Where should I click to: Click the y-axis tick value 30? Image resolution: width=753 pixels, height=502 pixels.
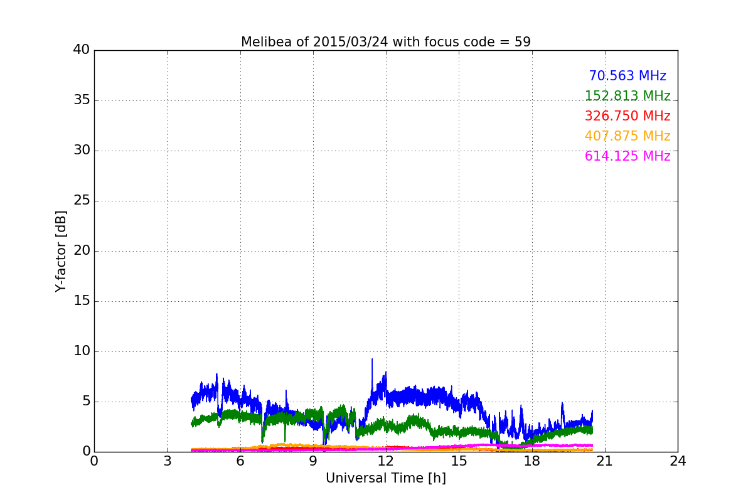click(x=82, y=151)
